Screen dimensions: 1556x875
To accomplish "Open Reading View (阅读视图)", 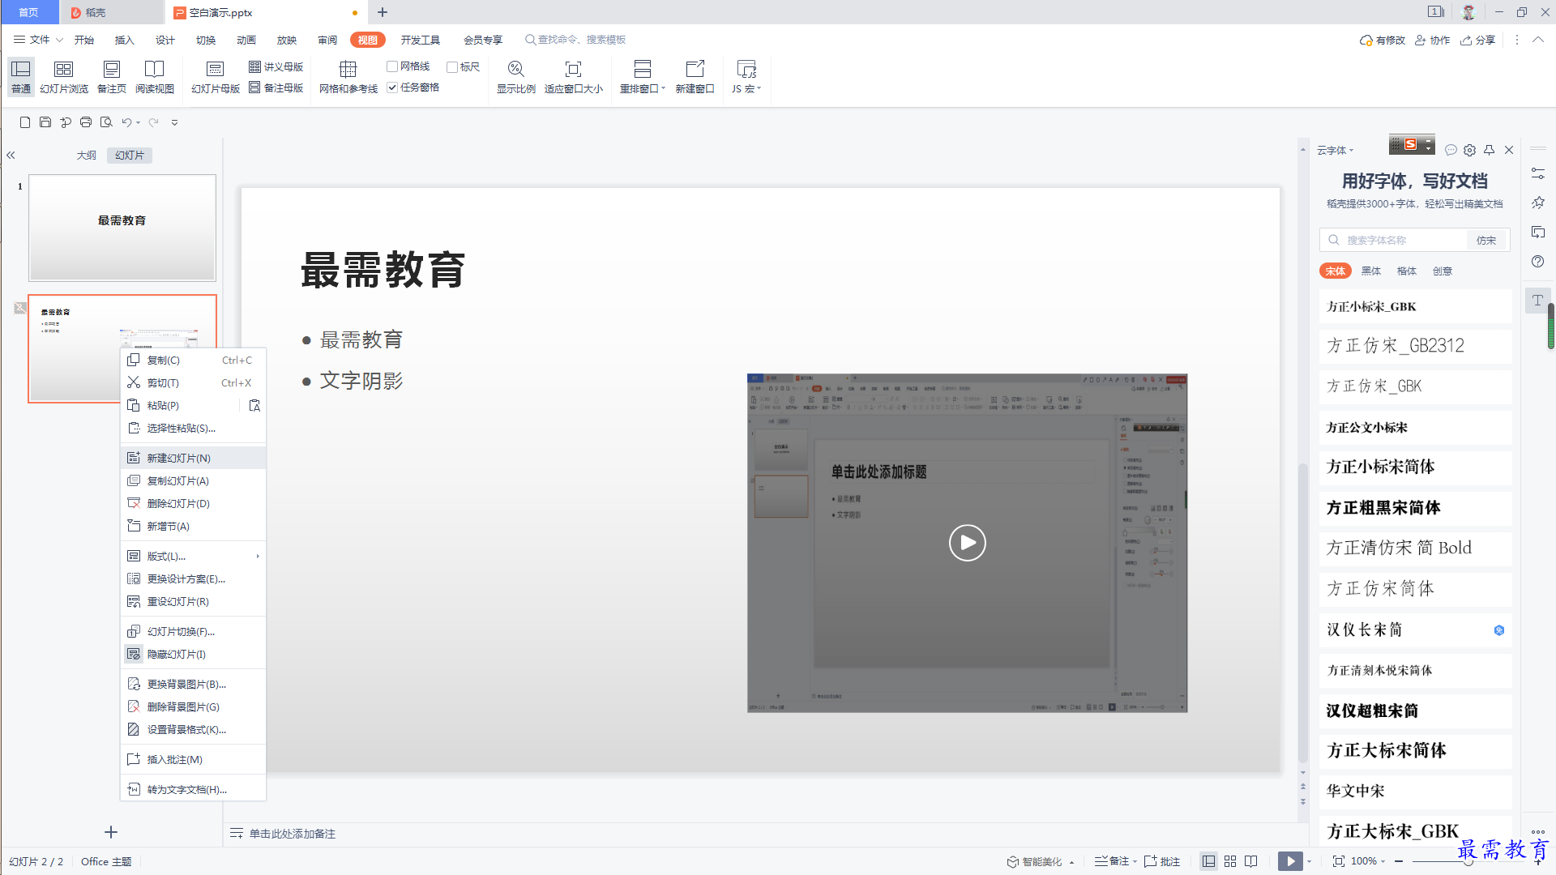I will pyautogui.click(x=155, y=77).
